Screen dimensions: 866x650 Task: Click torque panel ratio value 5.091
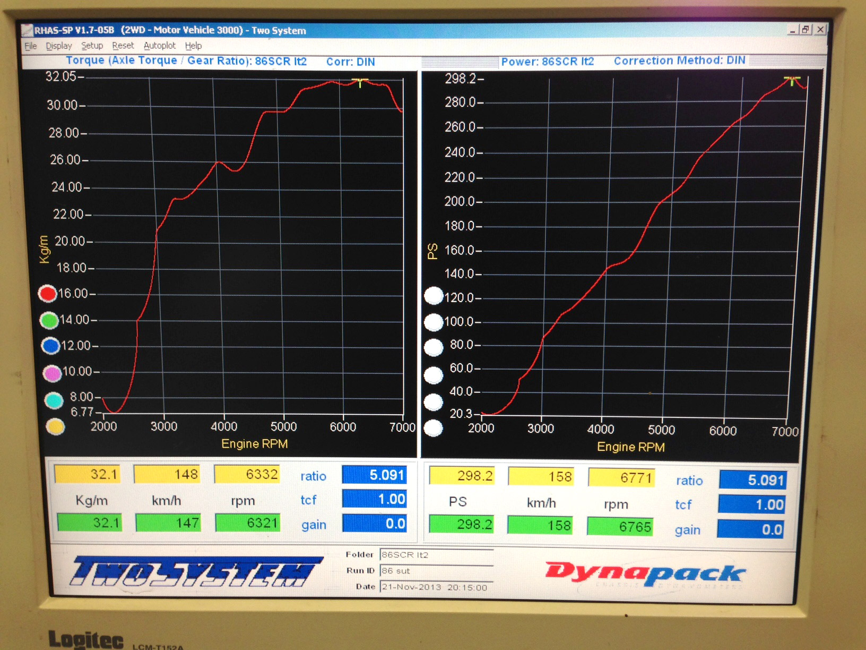point(375,475)
